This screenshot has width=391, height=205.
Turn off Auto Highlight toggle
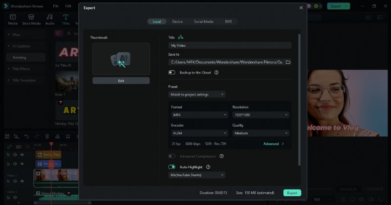click(172, 167)
